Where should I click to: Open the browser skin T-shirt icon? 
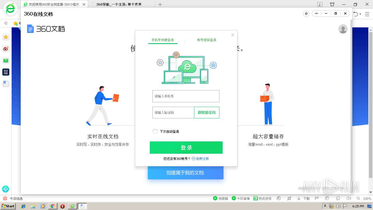pyautogui.click(x=332, y=4)
